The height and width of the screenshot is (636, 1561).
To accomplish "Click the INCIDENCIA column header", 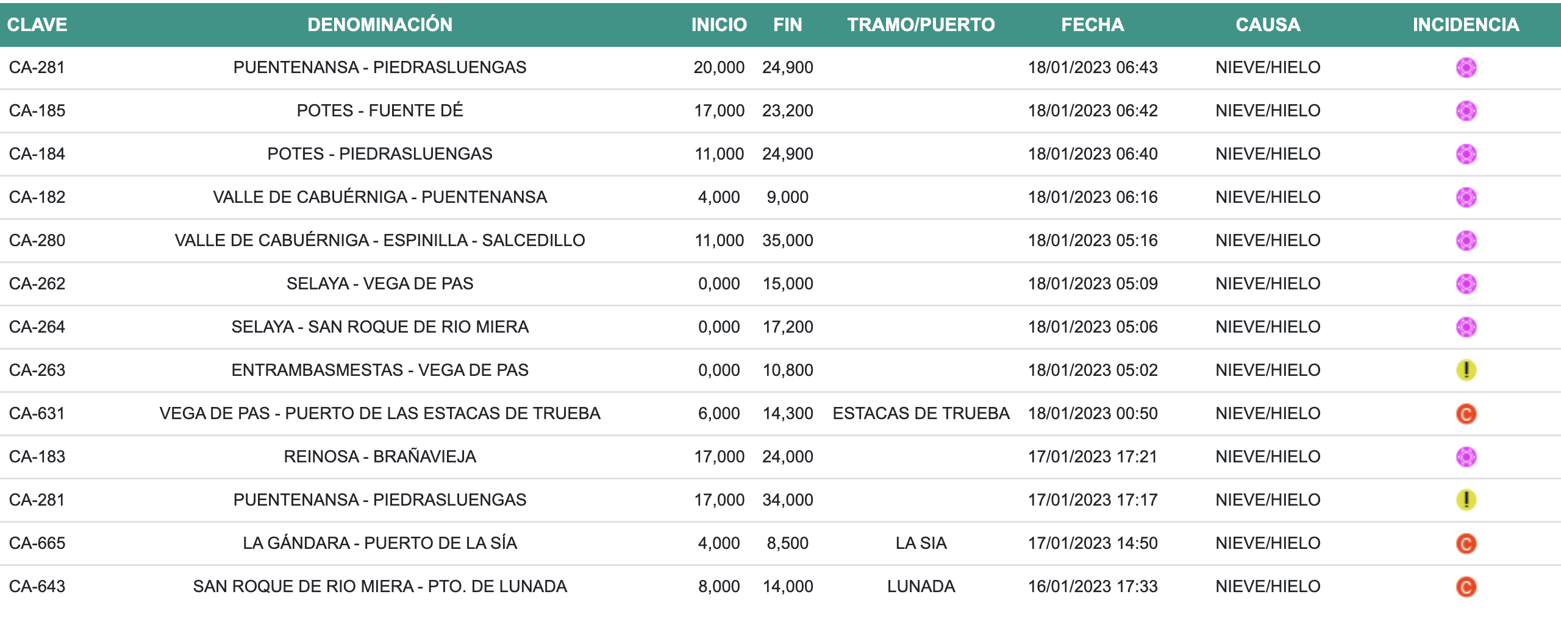I will (1465, 25).
